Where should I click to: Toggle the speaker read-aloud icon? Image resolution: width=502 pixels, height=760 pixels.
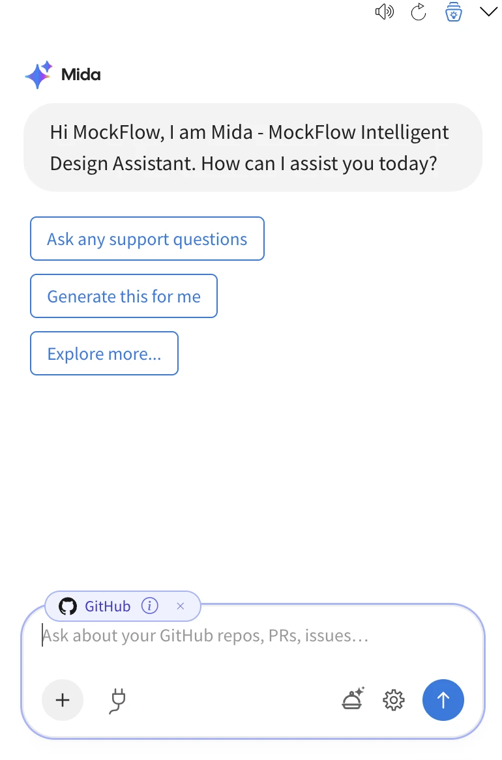(x=384, y=12)
